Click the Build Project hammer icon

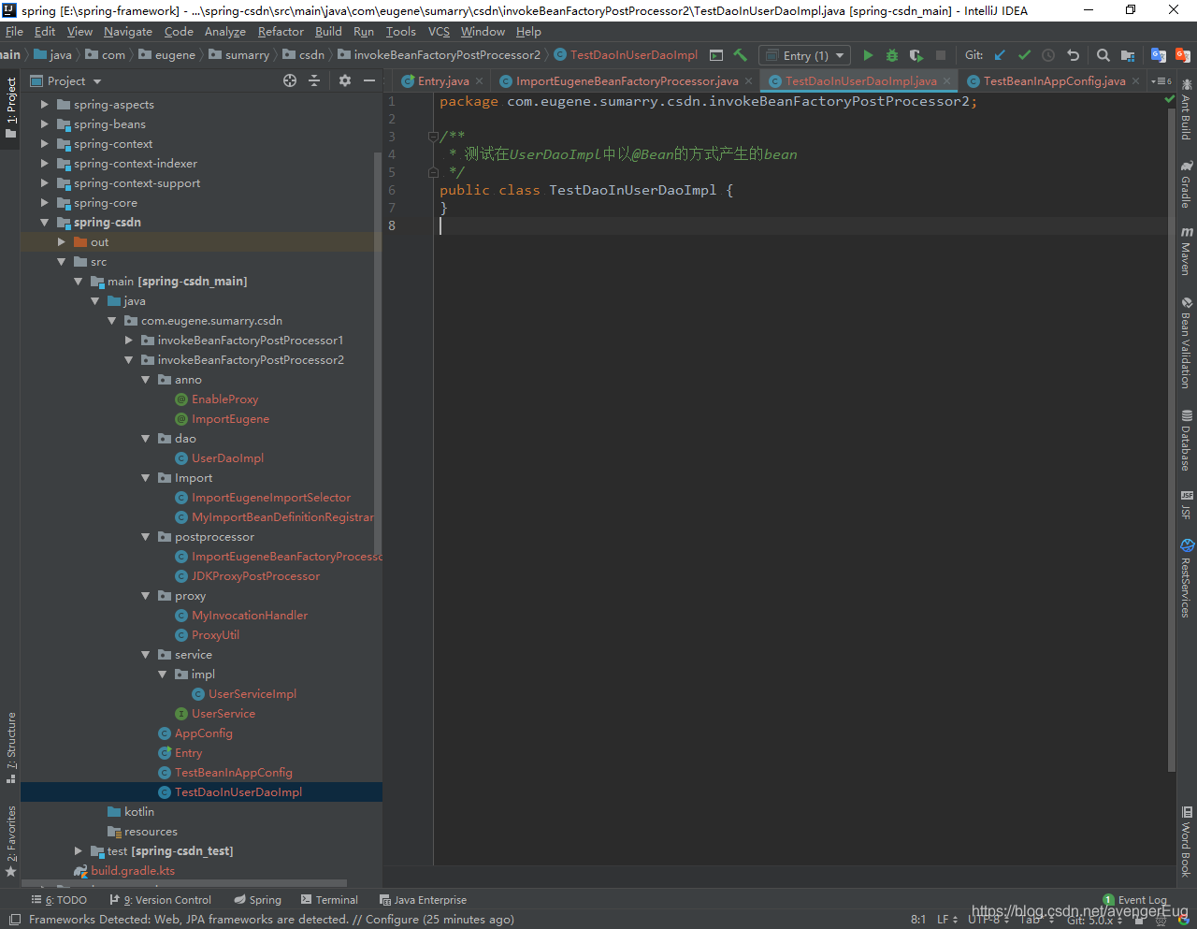(741, 55)
